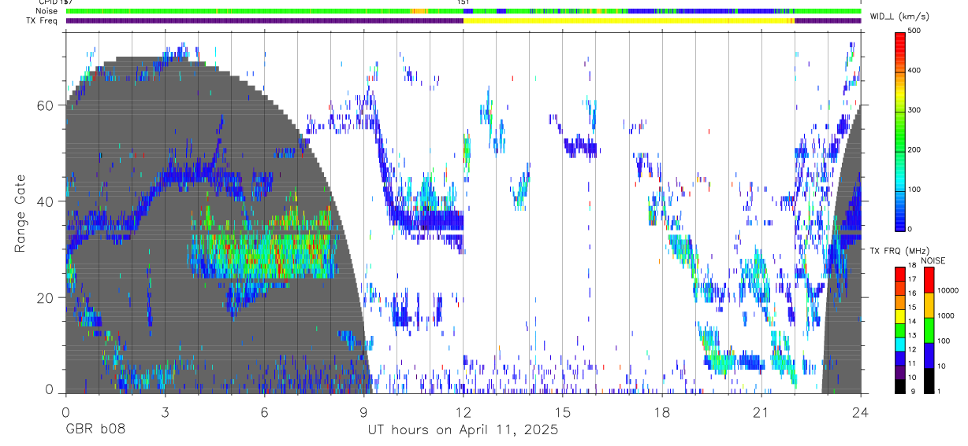Viewport: 968px width, 446px height.
Task: Click the '6' tick label on the time axis
Action: click(264, 412)
